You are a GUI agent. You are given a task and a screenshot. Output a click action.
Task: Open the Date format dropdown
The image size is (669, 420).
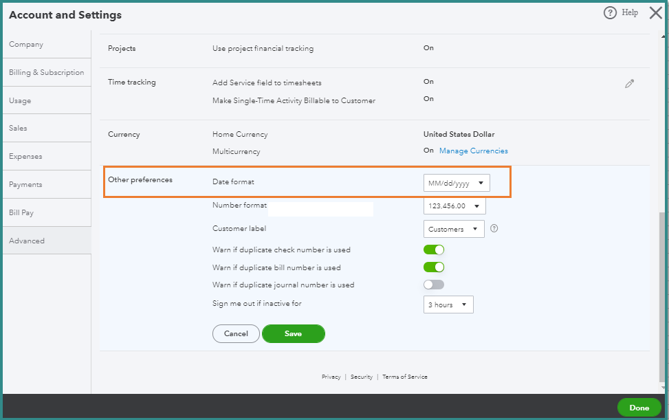click(457, 184)
